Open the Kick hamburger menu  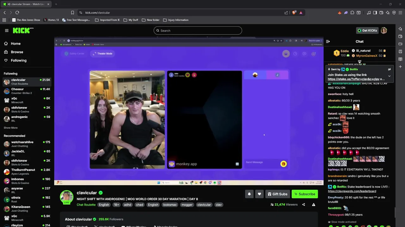click(x=7, y=31)
